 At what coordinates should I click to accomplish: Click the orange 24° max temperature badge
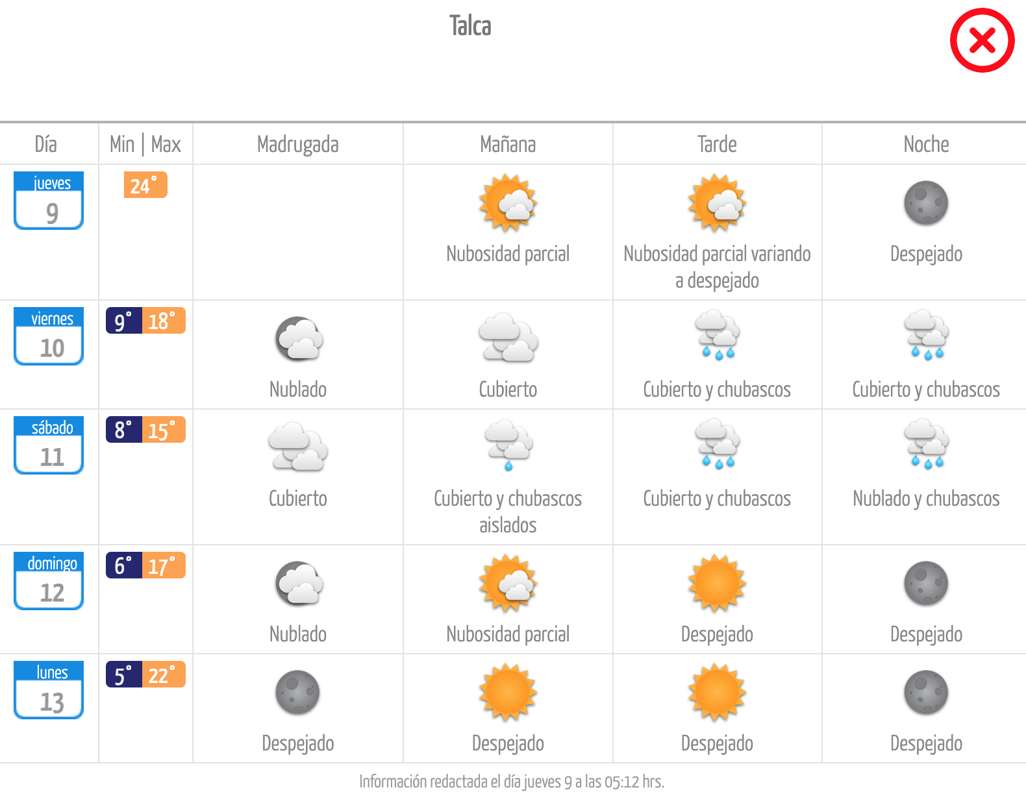point(145,185)
